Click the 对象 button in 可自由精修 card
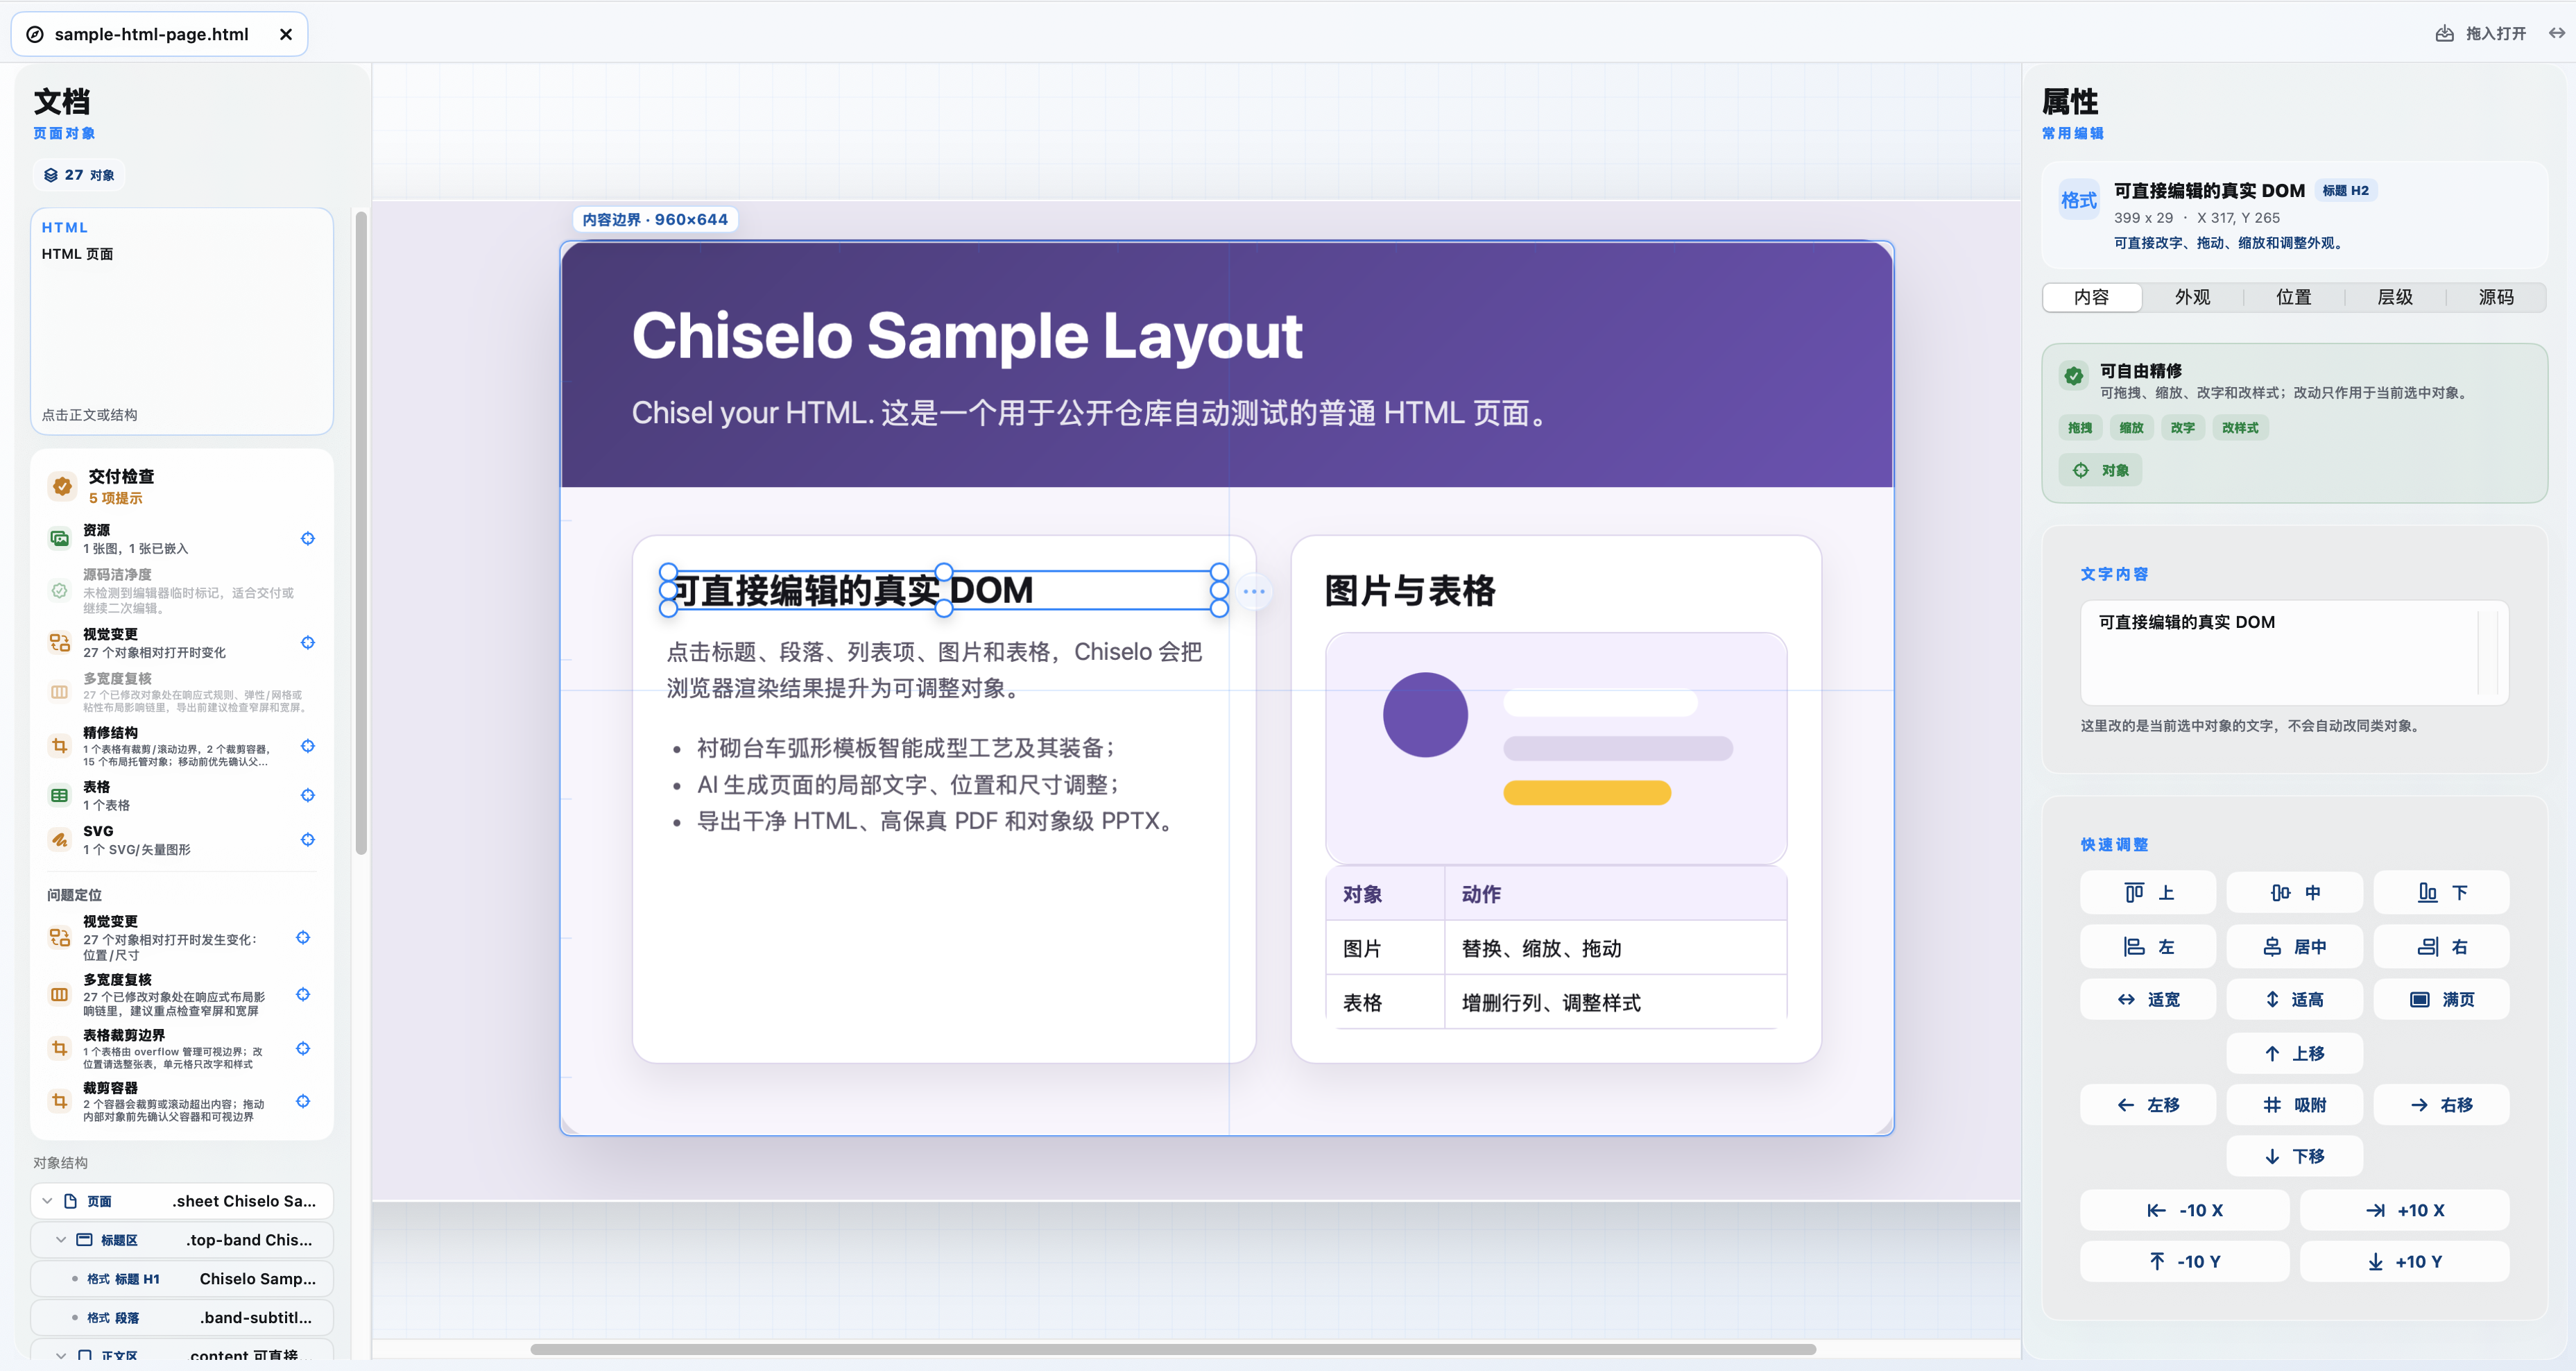Screen dimensions: 2576x1371 (2100, 470)
